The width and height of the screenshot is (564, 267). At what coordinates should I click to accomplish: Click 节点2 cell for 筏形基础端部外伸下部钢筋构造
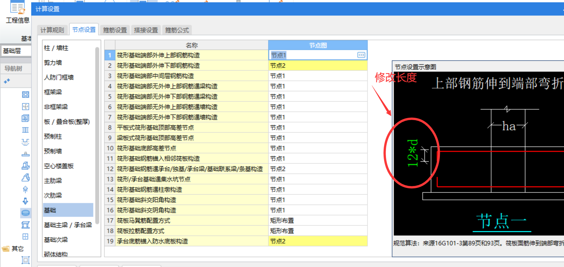318,66
